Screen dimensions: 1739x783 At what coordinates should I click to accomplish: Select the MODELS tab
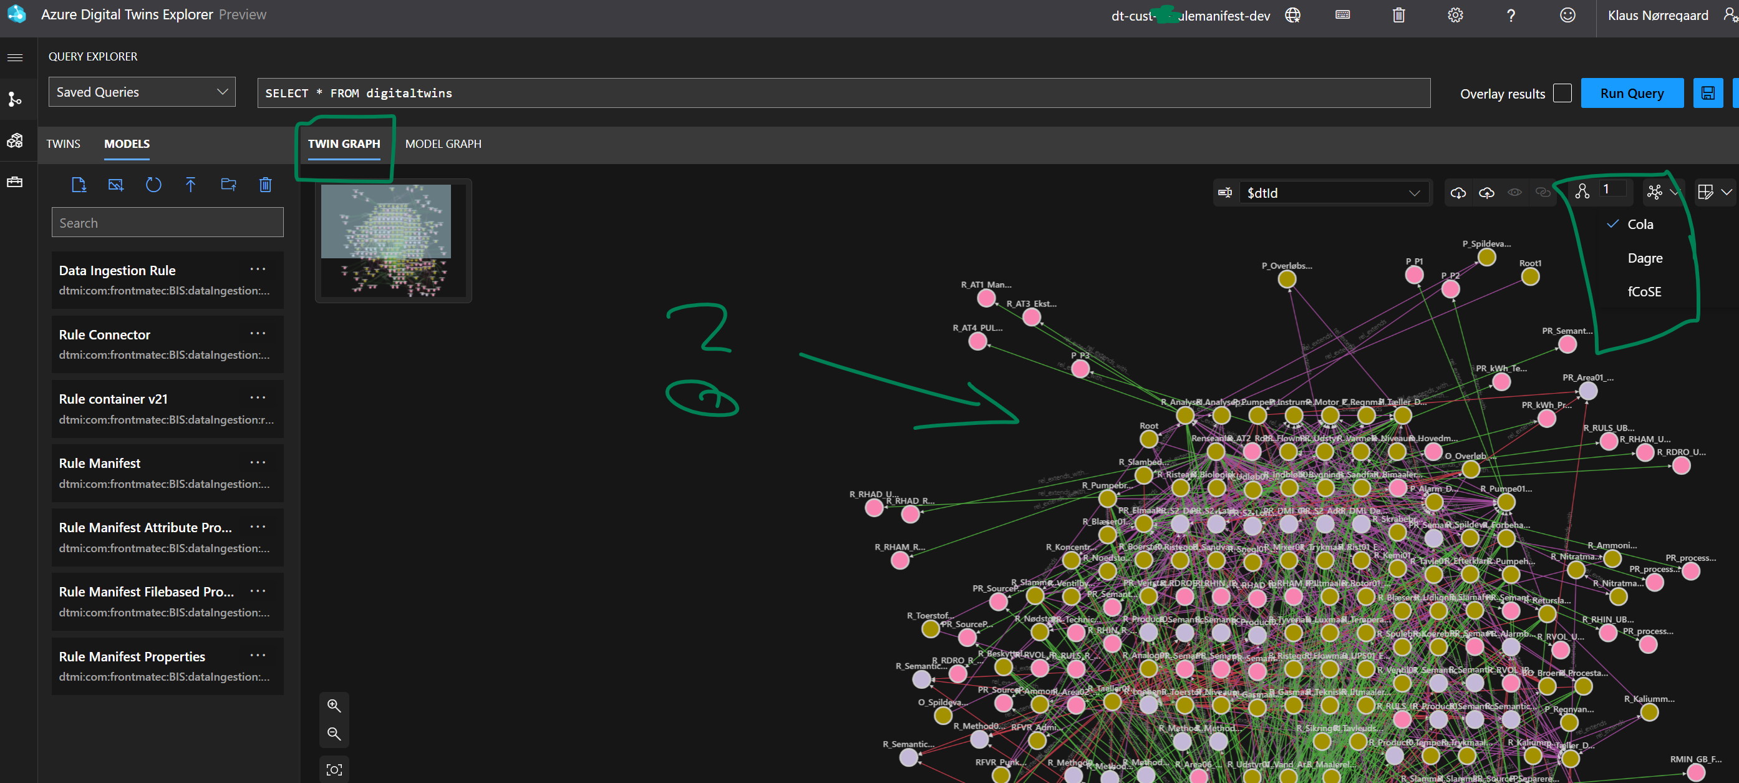click(127, 143)
